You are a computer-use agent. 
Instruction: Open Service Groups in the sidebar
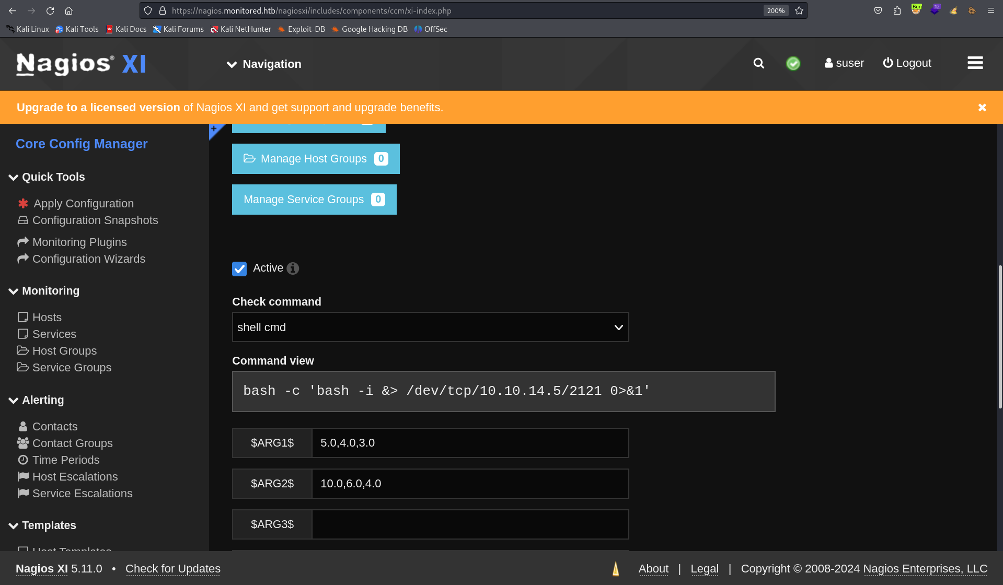[x=64, y=368]
